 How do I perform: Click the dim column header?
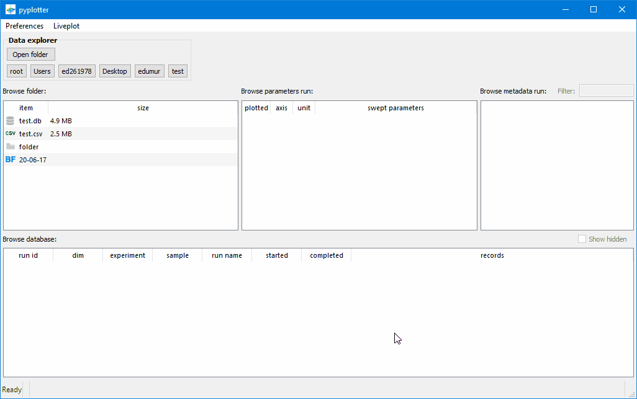pyautogui.click(x=78, y=255)
